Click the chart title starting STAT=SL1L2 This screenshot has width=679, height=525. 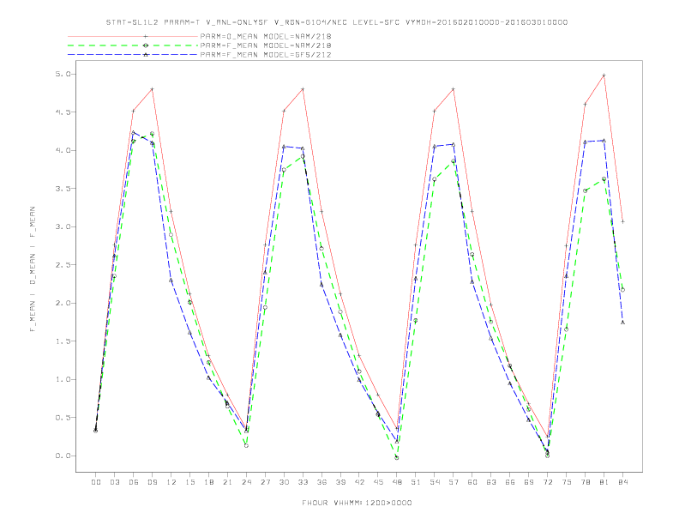[x=336, y=22]
